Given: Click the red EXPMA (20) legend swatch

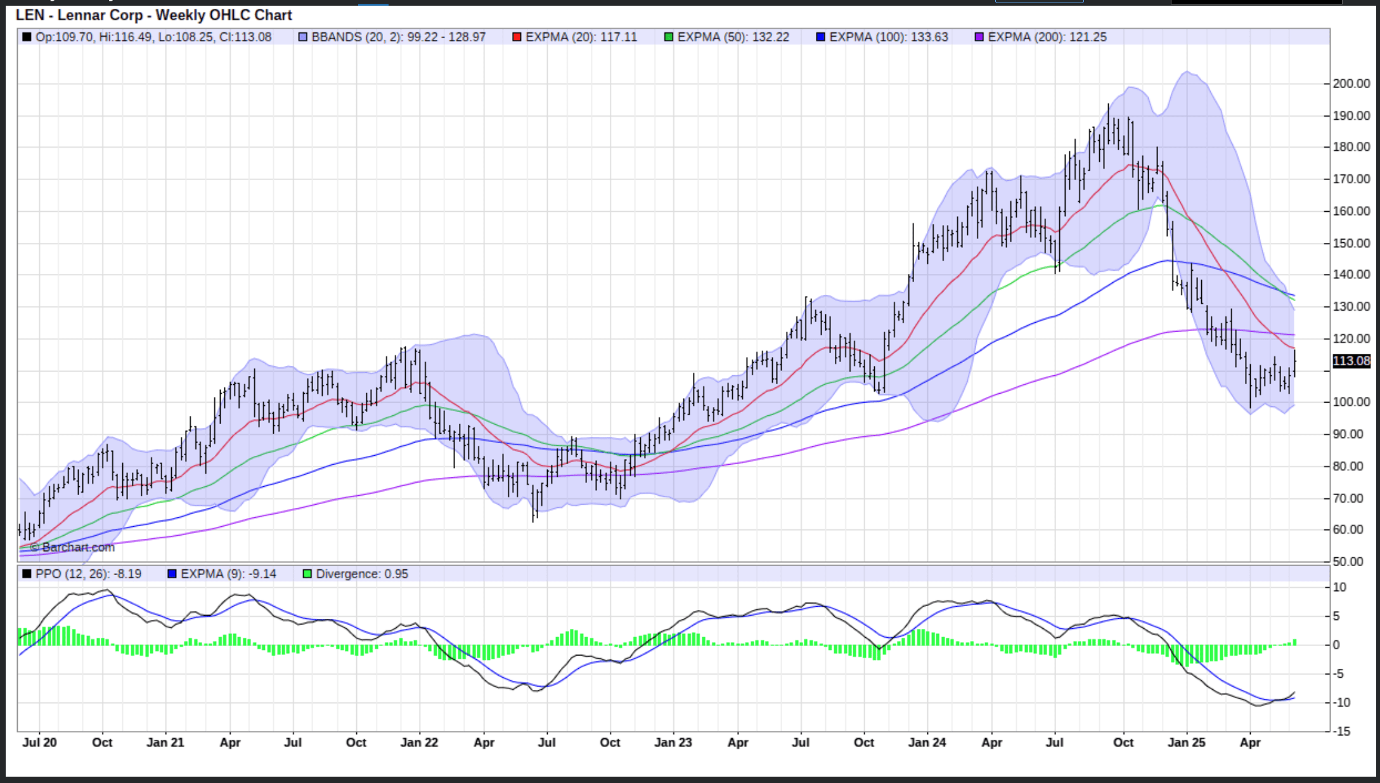Looking at the screenshot, I should pyautogui.click(x=517, y=37).
